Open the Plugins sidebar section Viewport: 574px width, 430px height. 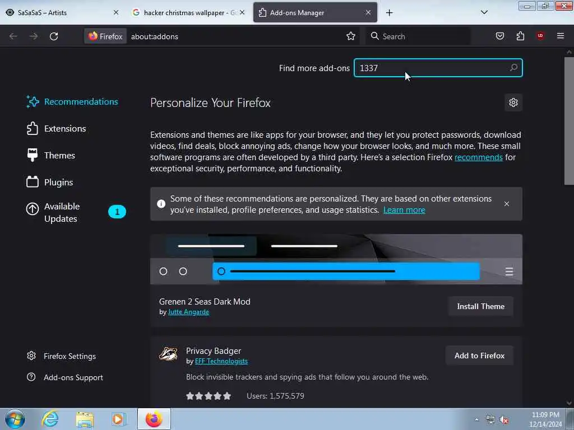(50, 182)
